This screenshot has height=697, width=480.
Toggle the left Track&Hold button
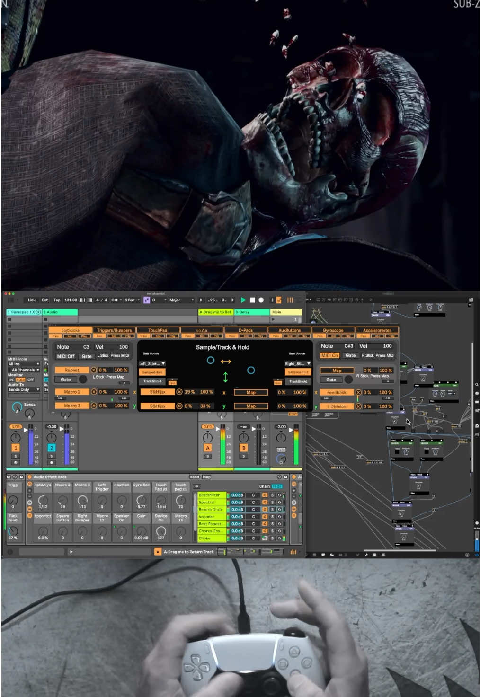click(152, 381)
